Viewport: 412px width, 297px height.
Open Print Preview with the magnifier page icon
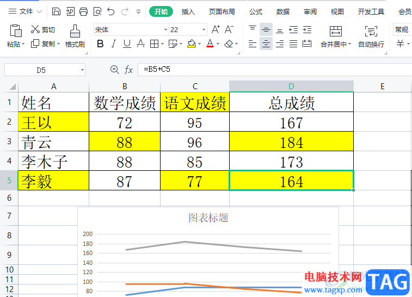[x=97, y=11]
